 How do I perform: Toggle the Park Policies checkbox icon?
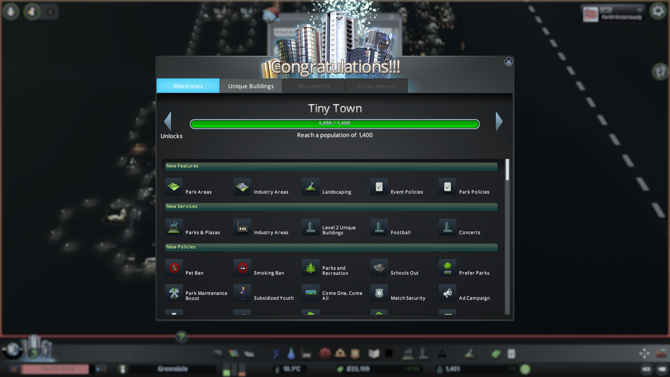(447, 187)
